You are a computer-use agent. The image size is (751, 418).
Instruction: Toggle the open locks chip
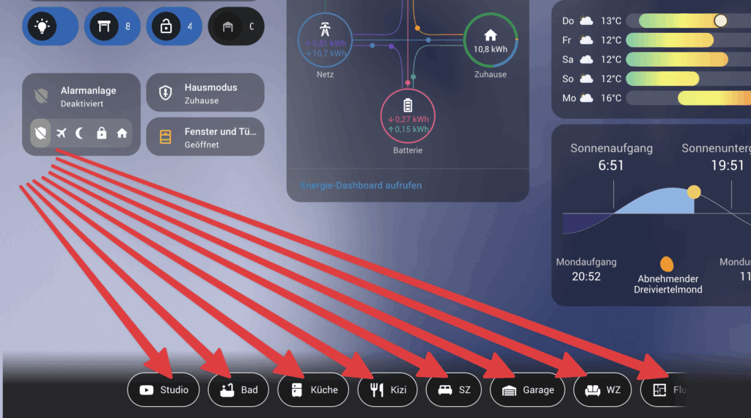click(174, 27)
